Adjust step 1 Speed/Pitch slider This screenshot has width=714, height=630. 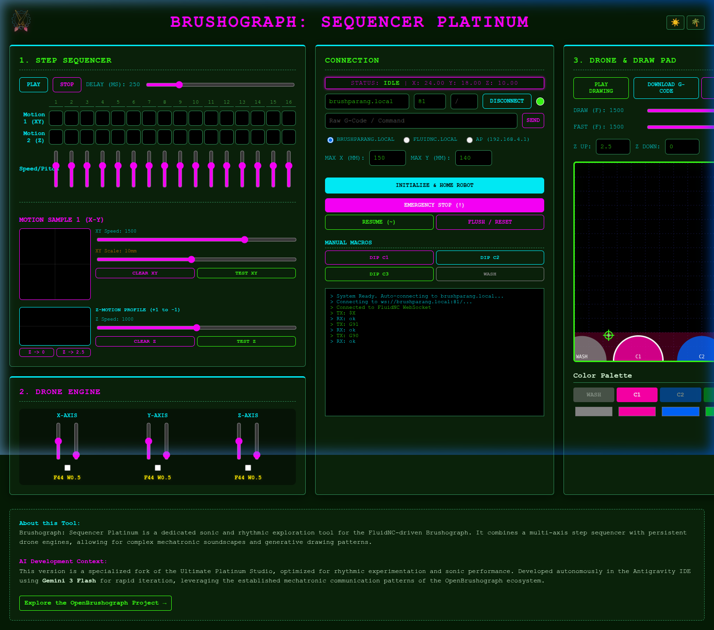56,169
